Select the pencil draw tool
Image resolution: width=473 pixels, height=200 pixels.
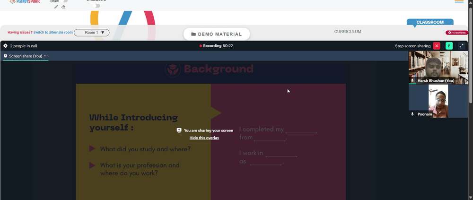click(56, 7)
